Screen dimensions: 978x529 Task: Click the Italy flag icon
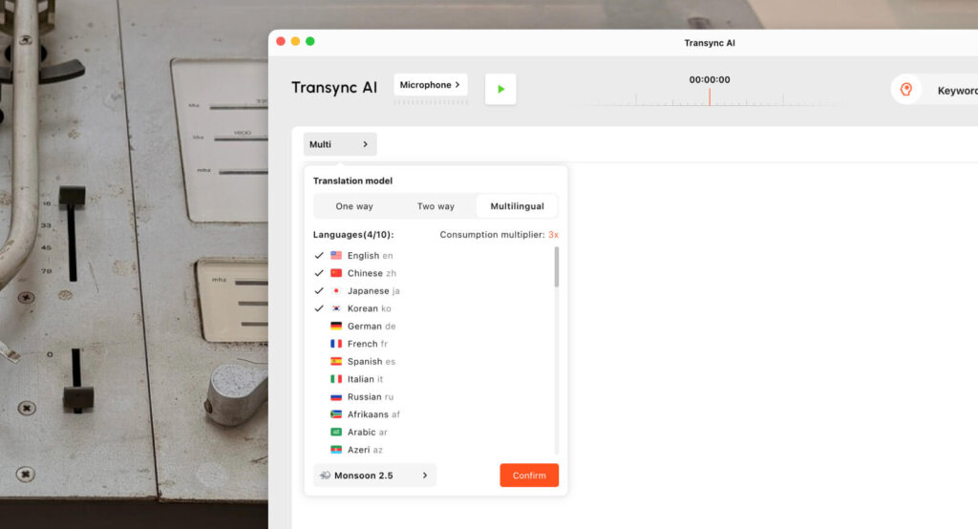(336, 379)
